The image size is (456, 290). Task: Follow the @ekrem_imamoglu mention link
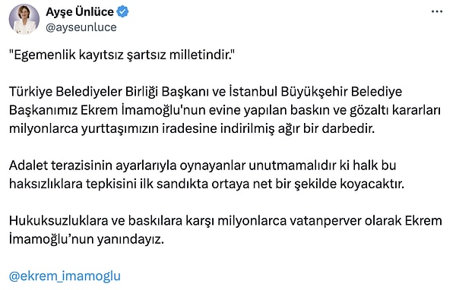[65, 276]
